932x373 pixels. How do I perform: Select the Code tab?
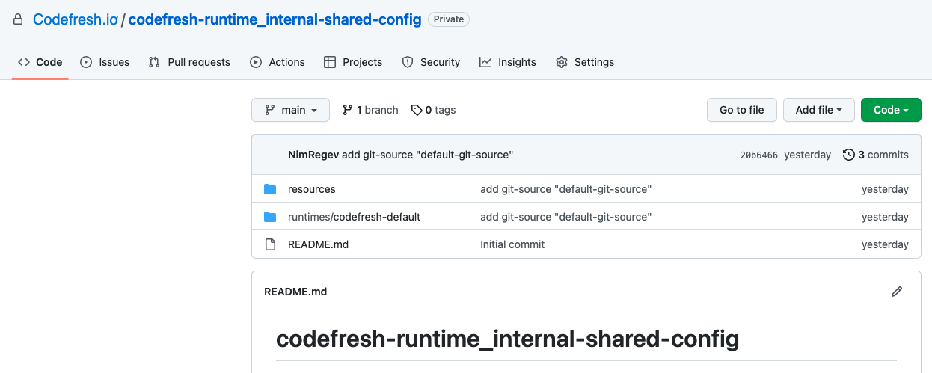point(40,62)
